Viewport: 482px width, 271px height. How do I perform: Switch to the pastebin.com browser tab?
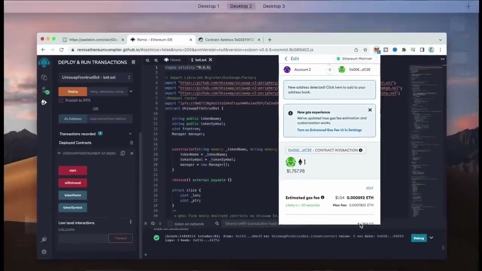[93, 40]
